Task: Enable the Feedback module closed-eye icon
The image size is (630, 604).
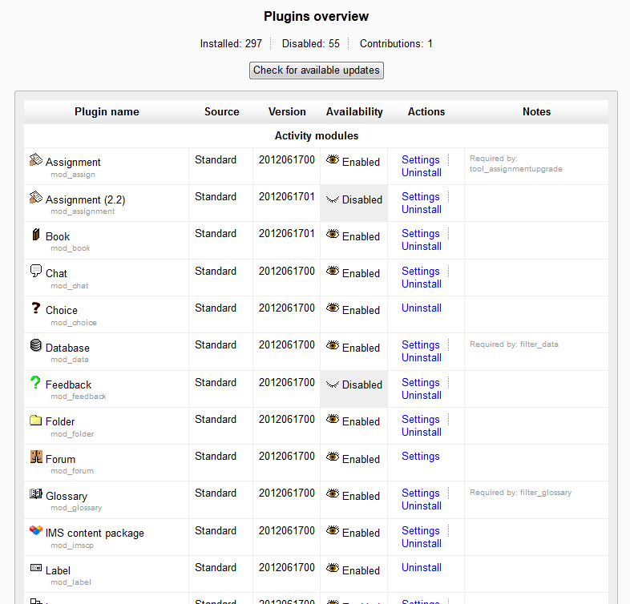Action: 333,385
